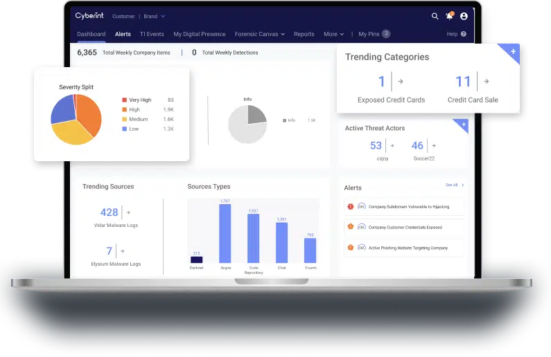Viewport: 551px width, 357px height.
Task: Click arrow beside Credit Card Sale count
Action: 487,82
